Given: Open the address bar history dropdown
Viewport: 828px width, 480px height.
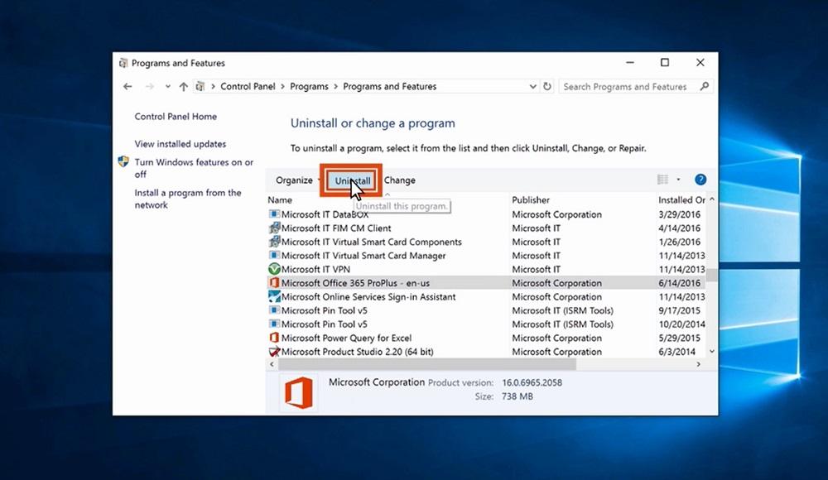Looking at the screenshot, I should [x=532, y=86].
